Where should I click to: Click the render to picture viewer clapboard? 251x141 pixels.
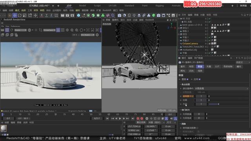pos(67,15)
